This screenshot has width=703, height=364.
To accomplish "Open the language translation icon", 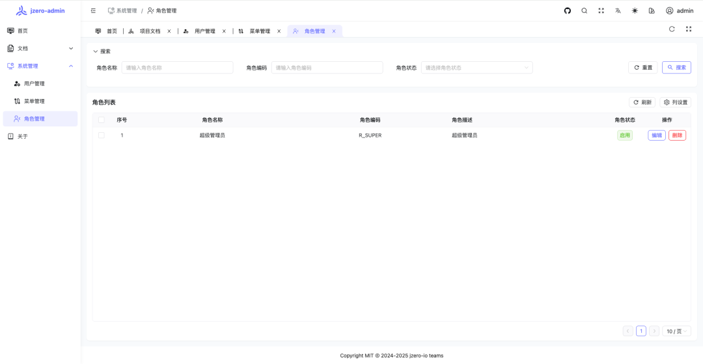I will 618,11.
